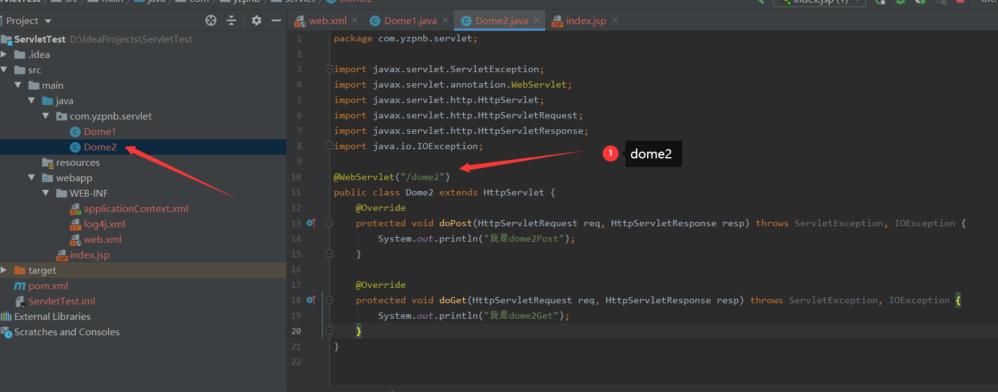998x392 pixels.
Task: Click override gutter icon on doGet line
Action: click(311, 300)
